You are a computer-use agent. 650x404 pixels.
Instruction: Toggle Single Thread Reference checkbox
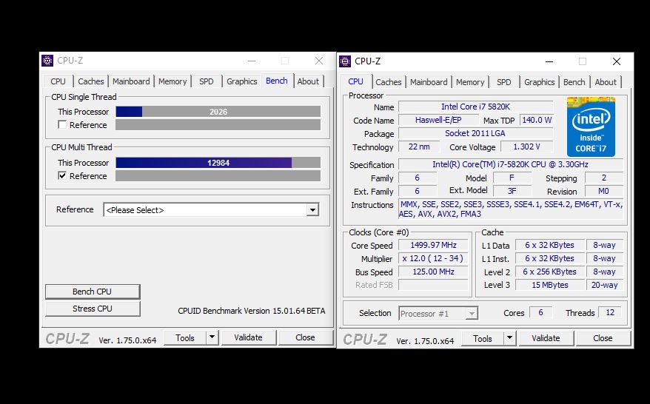(x=62, y=125)
